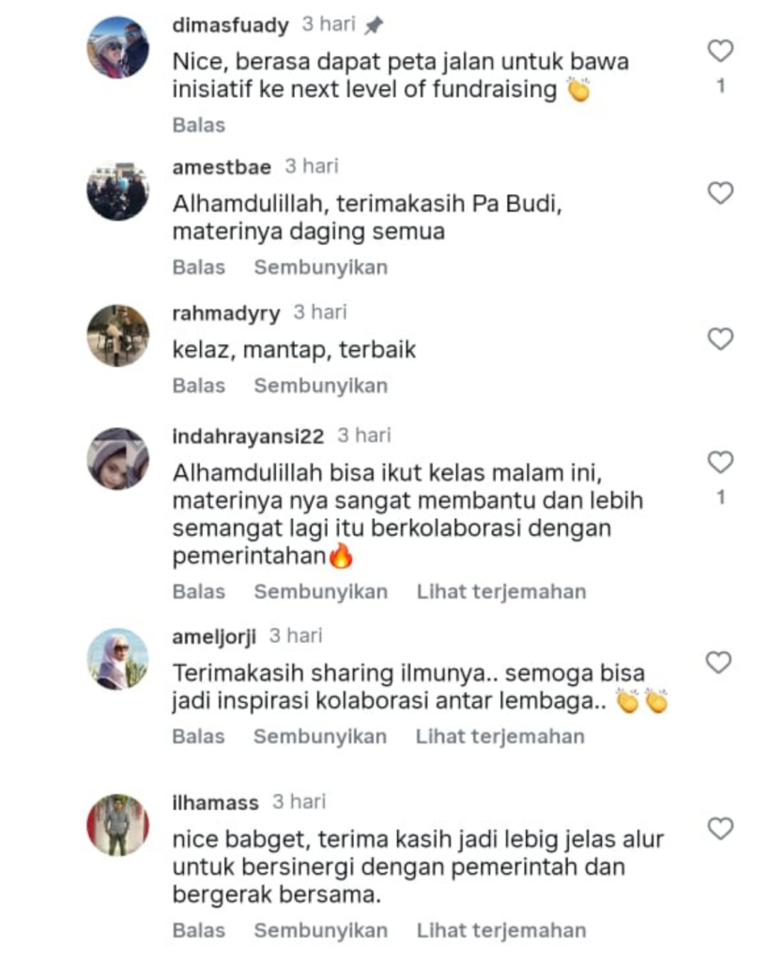Tap the heart next to rahmadyry's comment
This screenshot has height=961, width=769.
click(720, 339)
